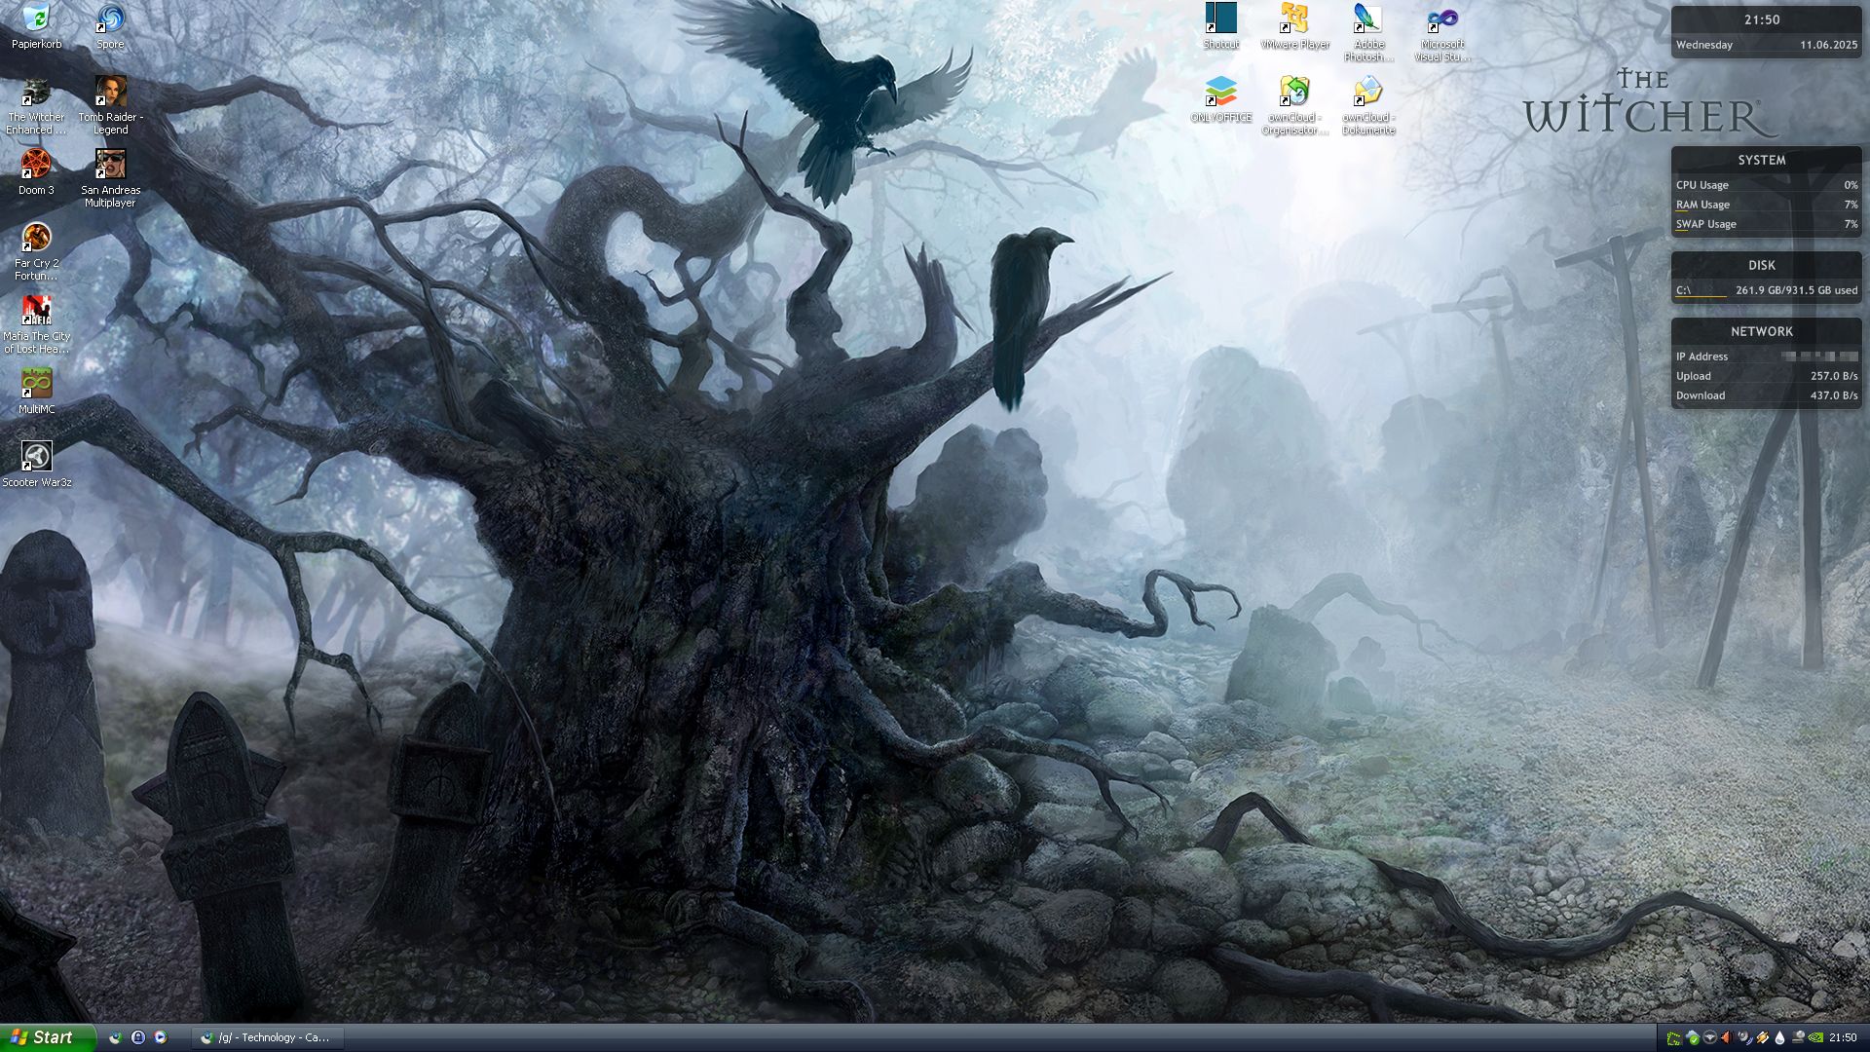This screenshot has width=1870, height=1052.
Task: Click the steering wheel tray icon
Action: click(x=1709, y=1038)
